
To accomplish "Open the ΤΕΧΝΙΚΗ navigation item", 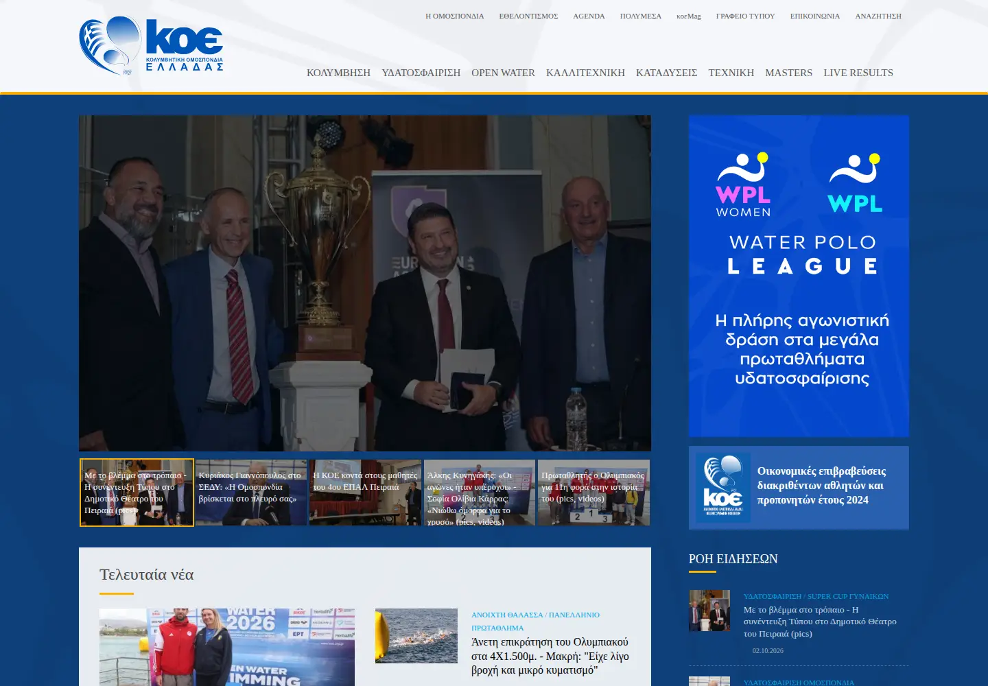I will point(731,73).
